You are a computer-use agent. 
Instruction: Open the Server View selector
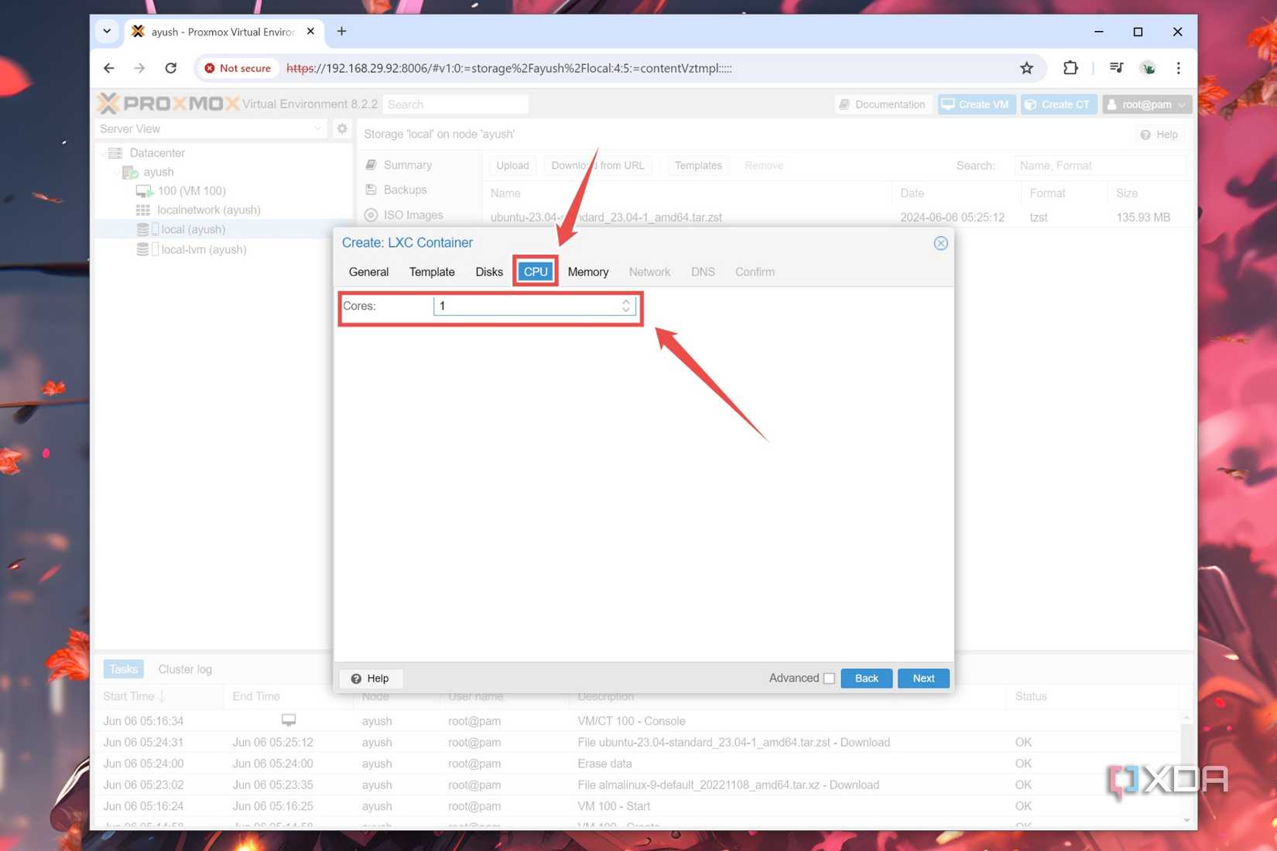coord(210,128)
